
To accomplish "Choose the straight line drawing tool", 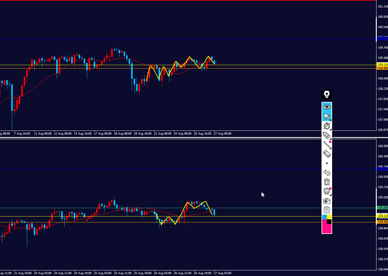I will click(x=327, y=145).
